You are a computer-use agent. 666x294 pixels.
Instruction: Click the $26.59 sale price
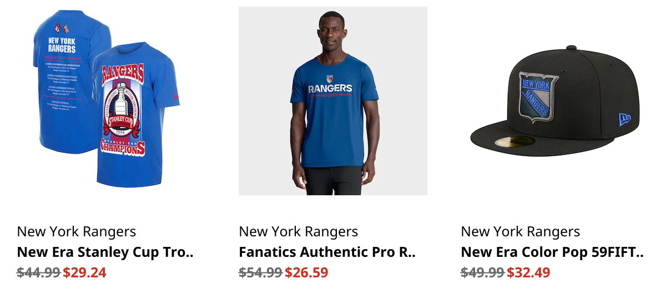tap(306, 273)
